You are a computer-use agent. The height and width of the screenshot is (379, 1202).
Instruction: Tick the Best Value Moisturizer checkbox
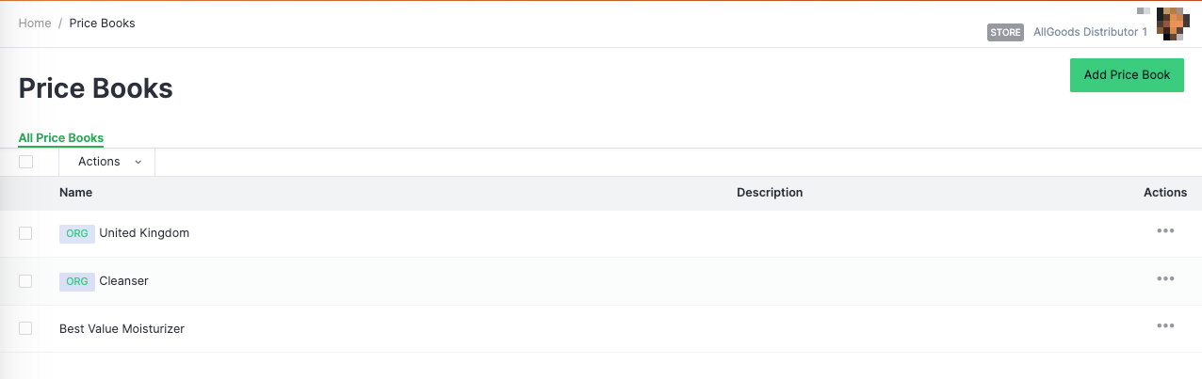pos(25,328)
